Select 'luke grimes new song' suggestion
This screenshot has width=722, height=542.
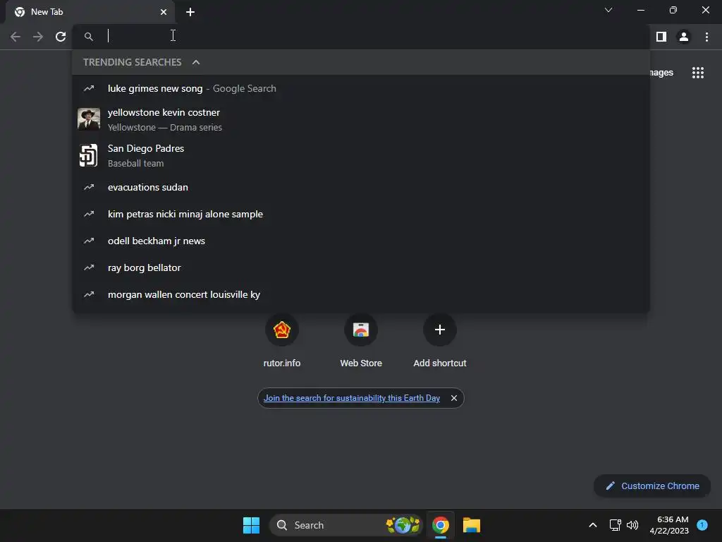(361, 88)
